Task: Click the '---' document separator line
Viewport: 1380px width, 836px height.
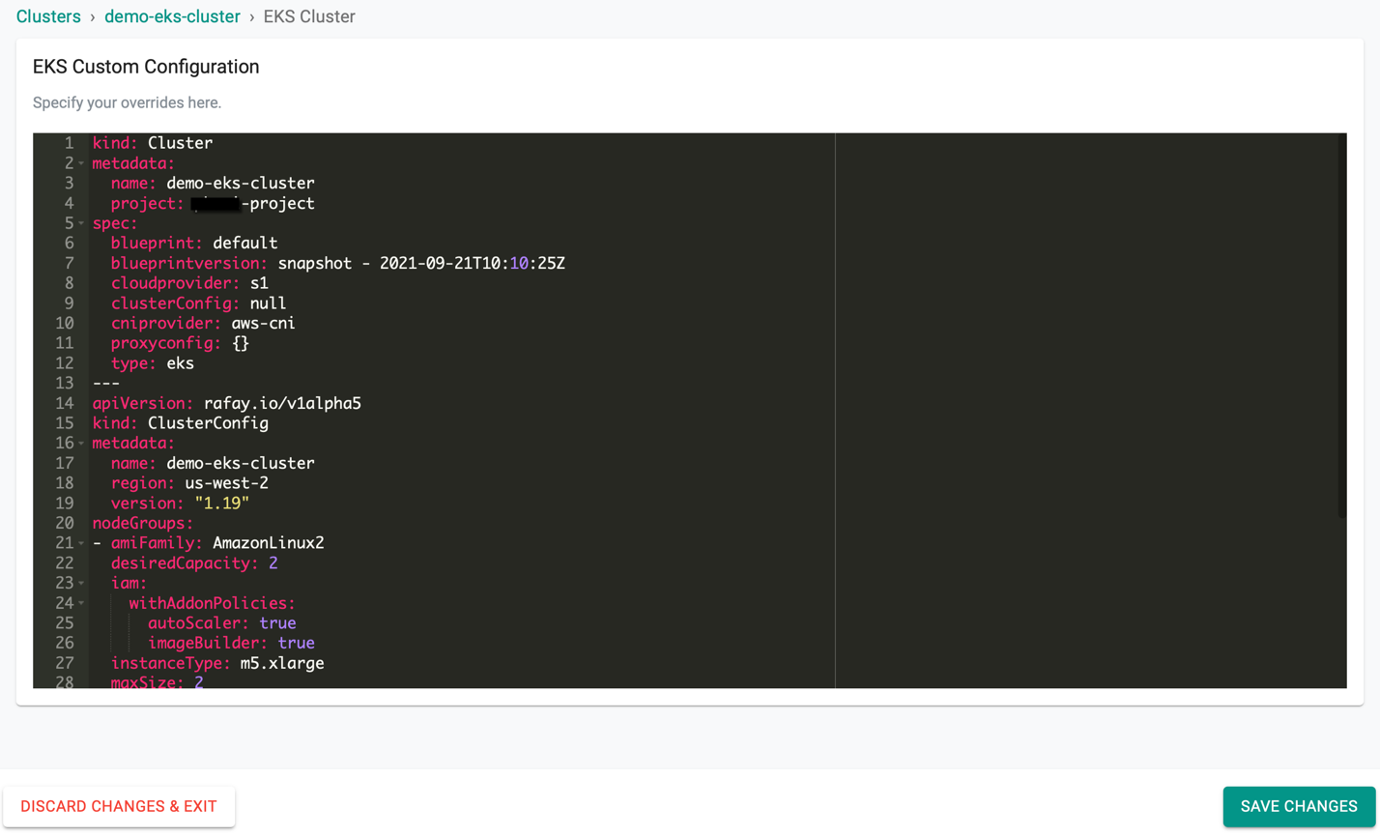Action: coord(106,384)
